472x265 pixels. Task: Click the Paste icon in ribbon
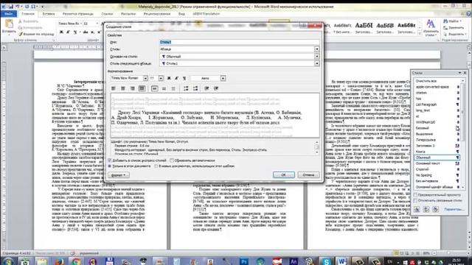point(9,24)
